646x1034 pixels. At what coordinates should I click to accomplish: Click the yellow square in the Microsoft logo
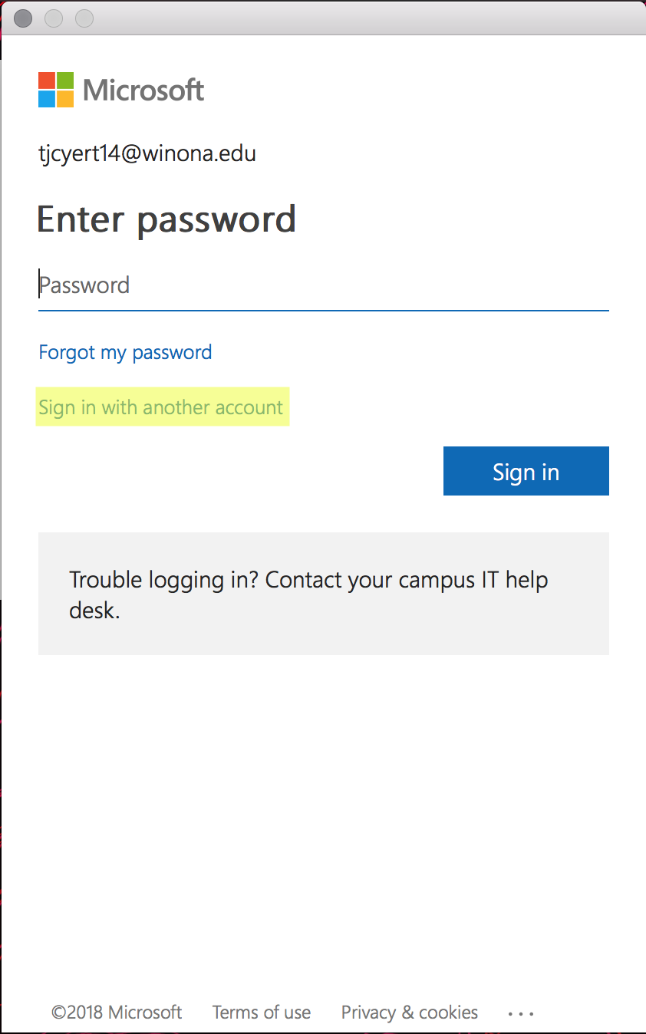(65, 99)
